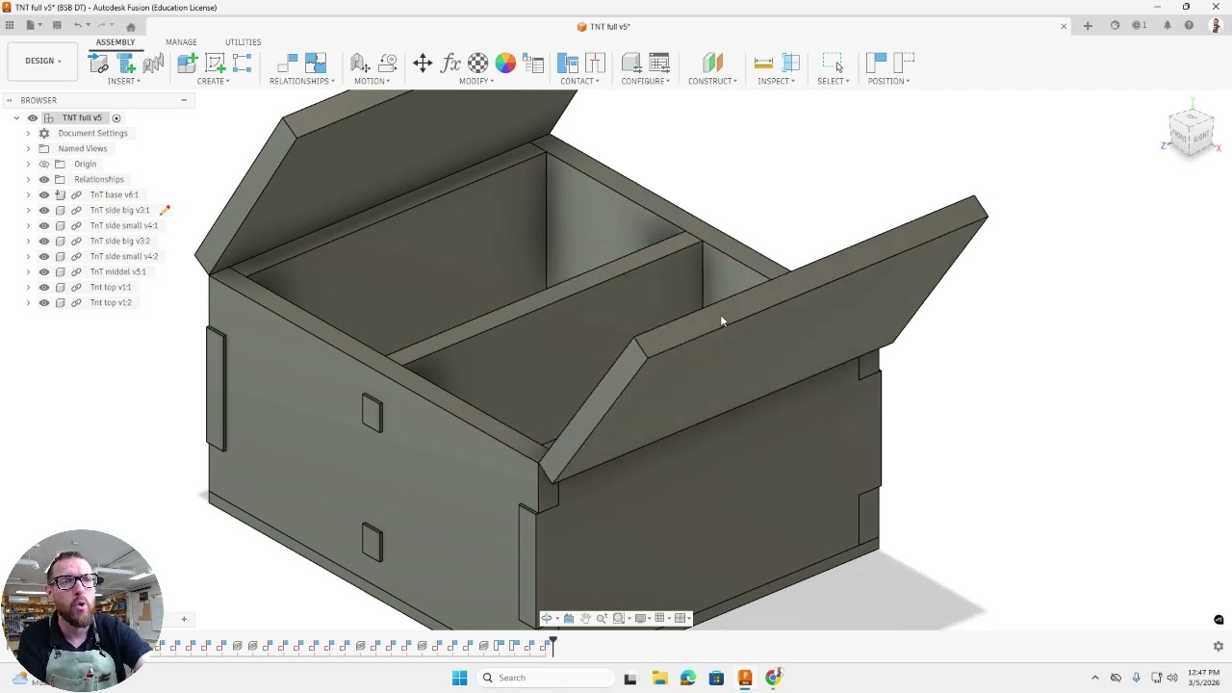Open Change Parameters fx tool
Viewport: 1232px width, 693px height.
(450, 64)
